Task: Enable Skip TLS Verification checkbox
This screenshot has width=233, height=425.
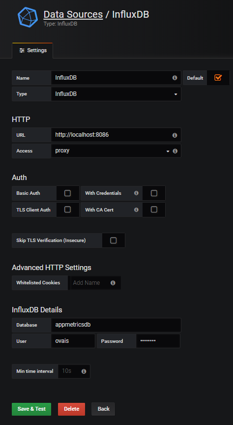Action: [x=113, y=240]
